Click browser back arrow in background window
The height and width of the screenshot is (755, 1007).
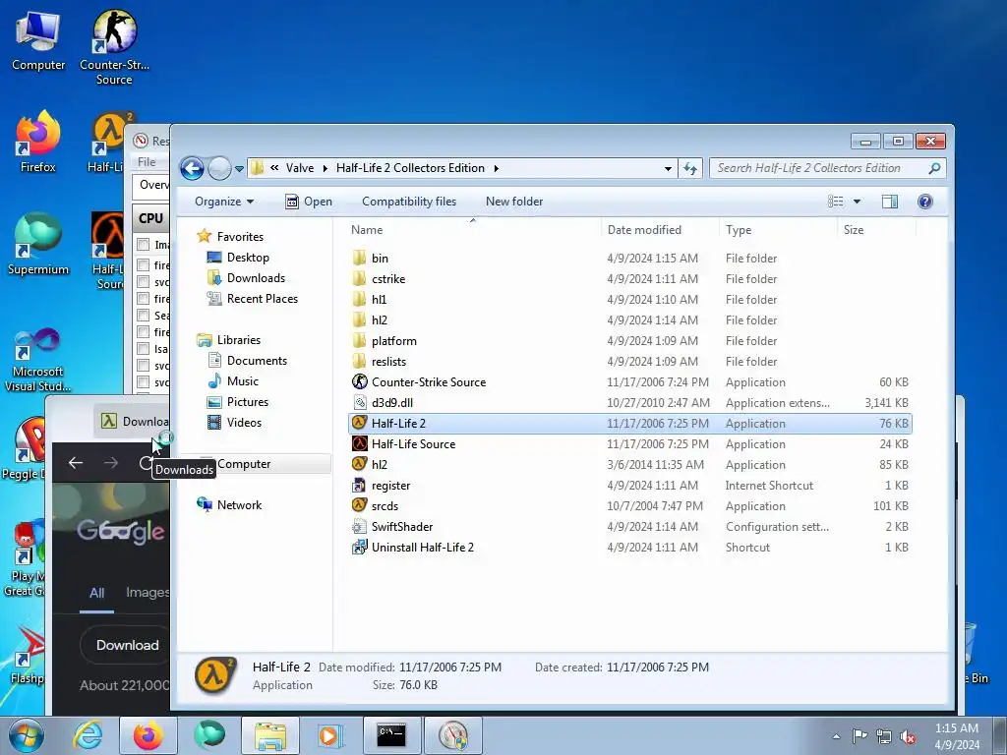pyautogui.click(x=76, y=463)
